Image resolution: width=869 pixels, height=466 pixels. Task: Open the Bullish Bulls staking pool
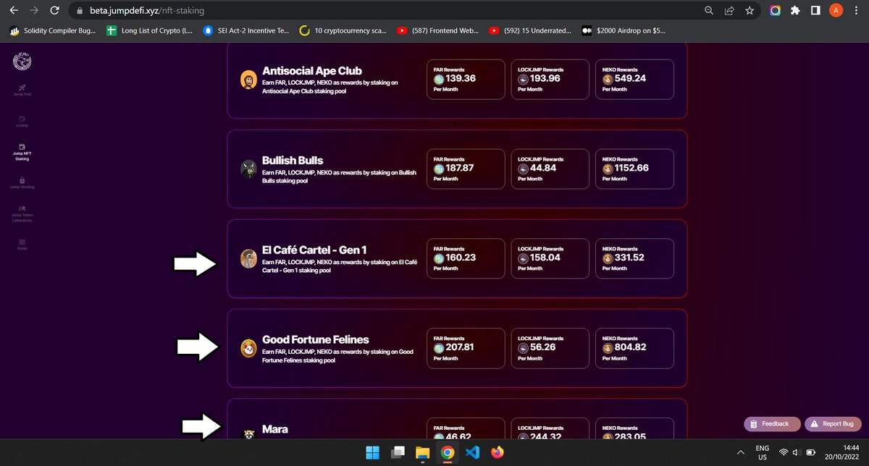(x=456, y=169)
